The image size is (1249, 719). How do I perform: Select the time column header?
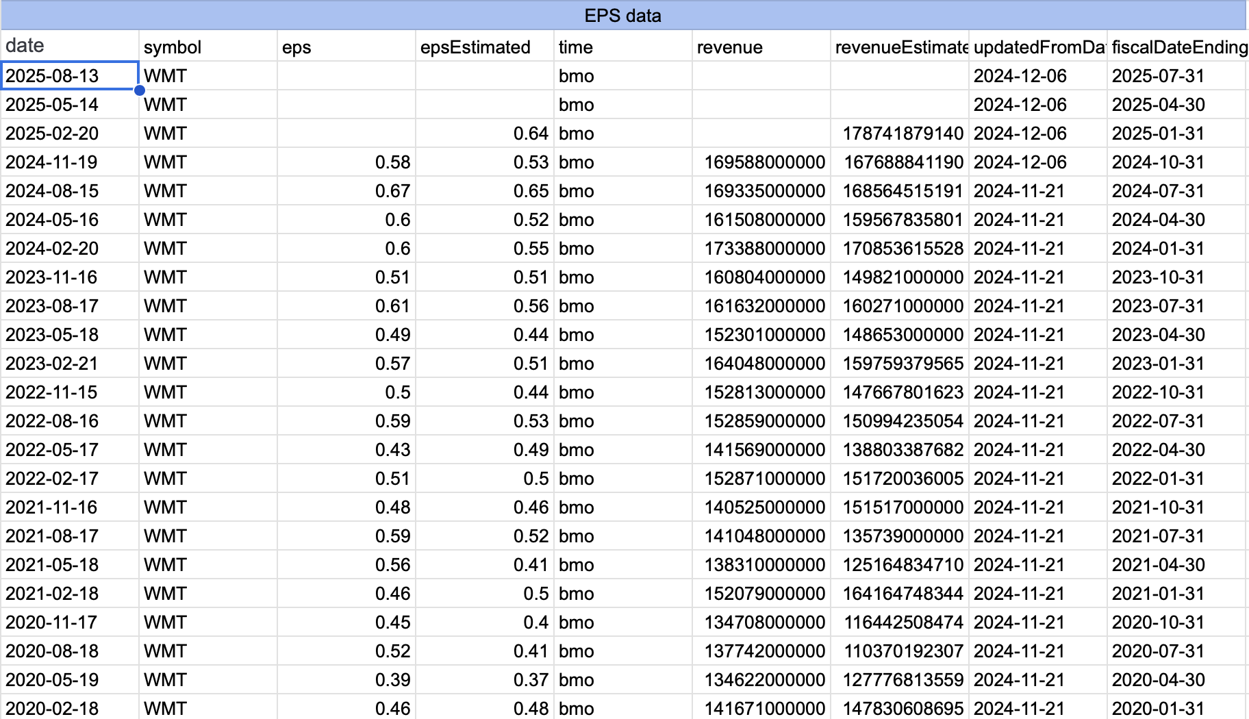click(x=623, y=46)
